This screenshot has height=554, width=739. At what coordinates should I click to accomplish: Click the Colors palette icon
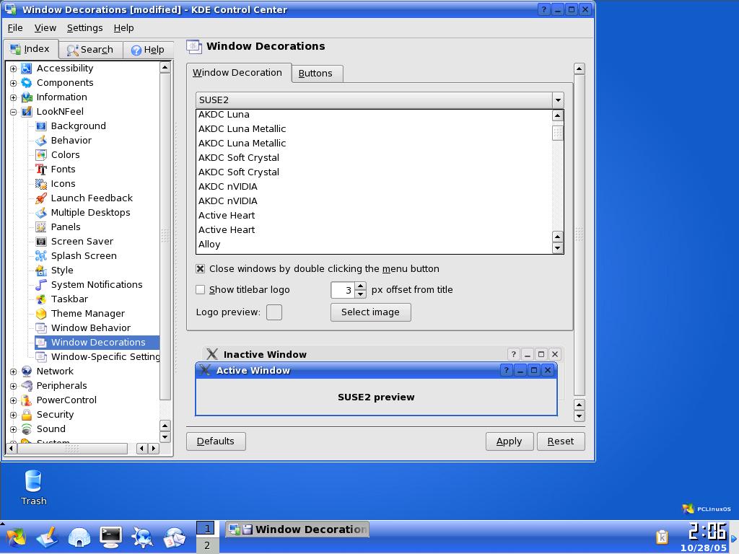point(41,155)
